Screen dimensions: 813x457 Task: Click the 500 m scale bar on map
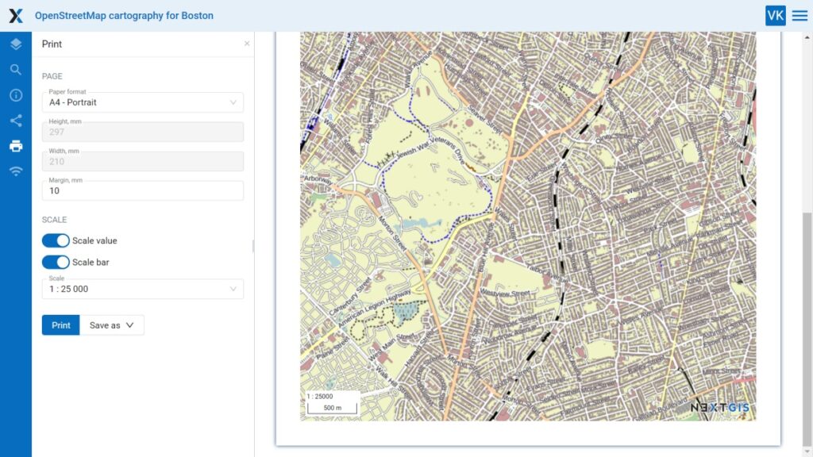click(333, 409)
